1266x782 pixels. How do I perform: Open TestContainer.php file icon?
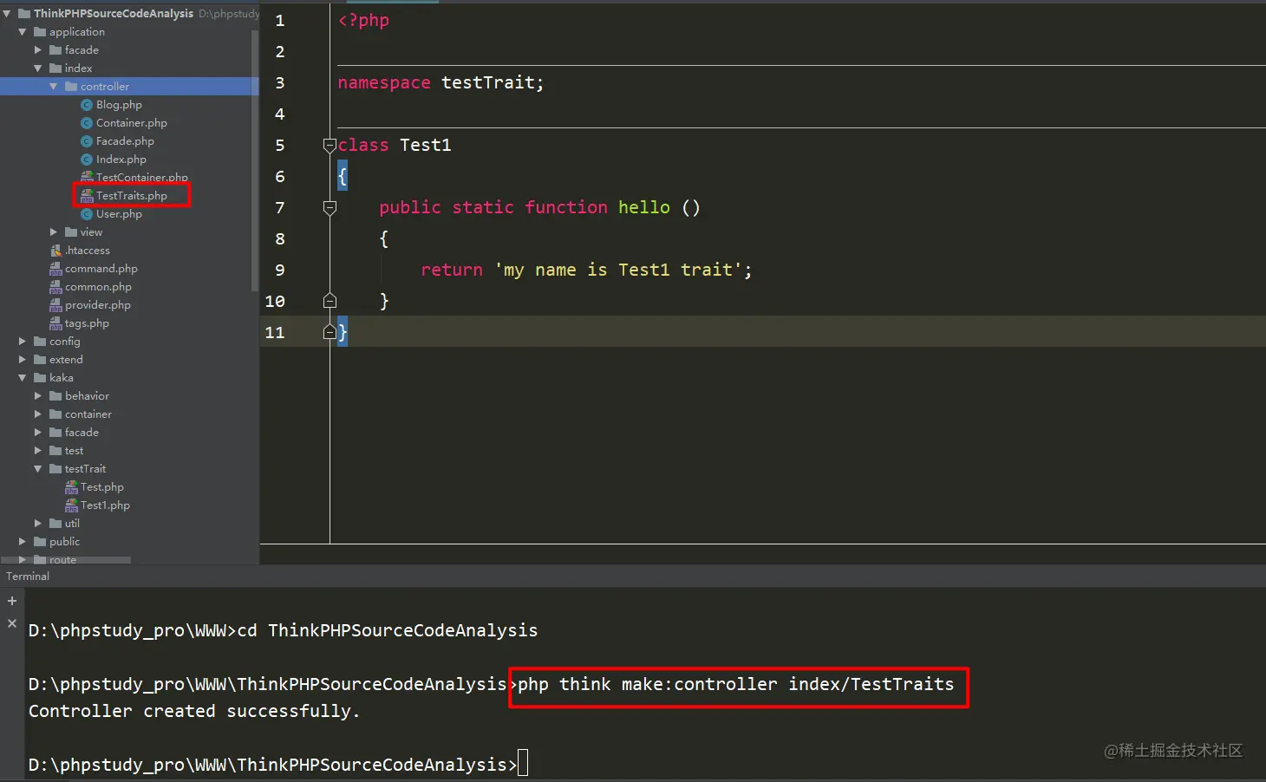87,178
